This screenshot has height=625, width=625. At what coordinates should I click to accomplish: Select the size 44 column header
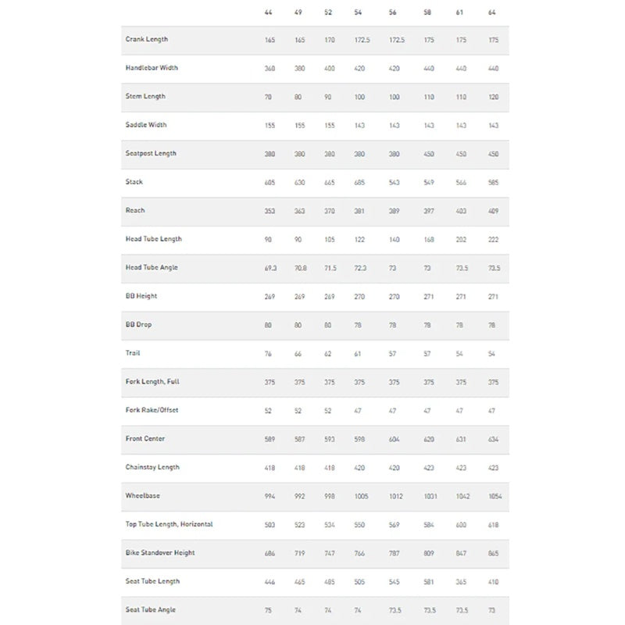[268, 12]
